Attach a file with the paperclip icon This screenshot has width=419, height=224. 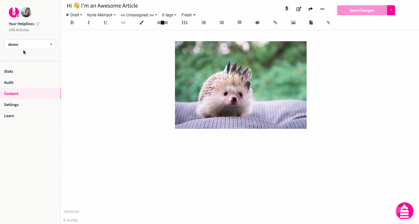(328, 22)
